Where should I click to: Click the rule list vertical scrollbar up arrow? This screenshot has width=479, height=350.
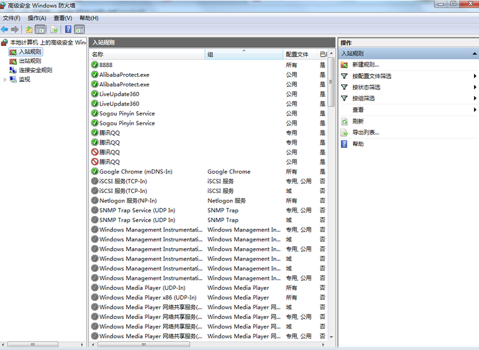click(331, 53)
